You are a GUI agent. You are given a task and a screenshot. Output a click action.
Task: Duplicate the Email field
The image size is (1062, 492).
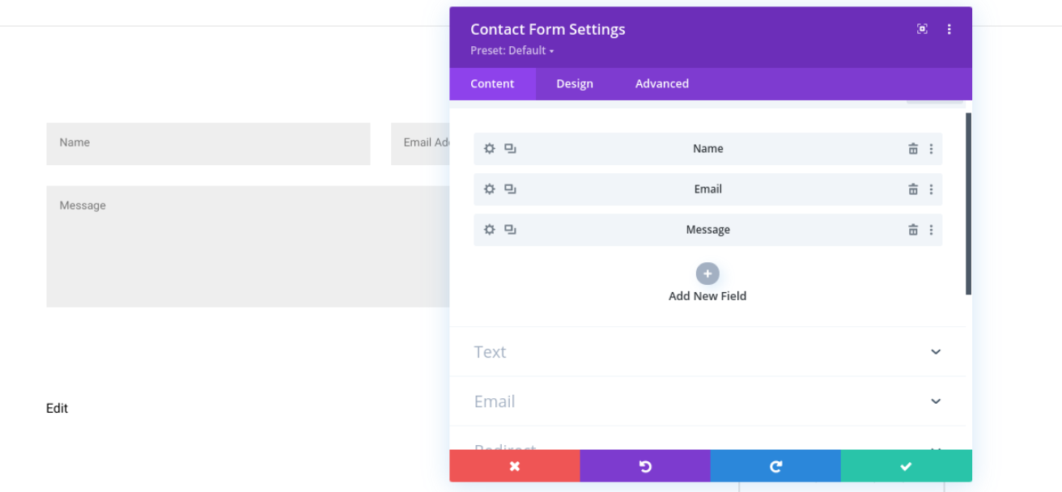[510, 189]
